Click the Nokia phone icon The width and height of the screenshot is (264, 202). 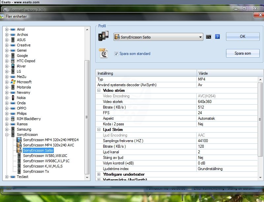pyautogui.click(x=13, y=98)
